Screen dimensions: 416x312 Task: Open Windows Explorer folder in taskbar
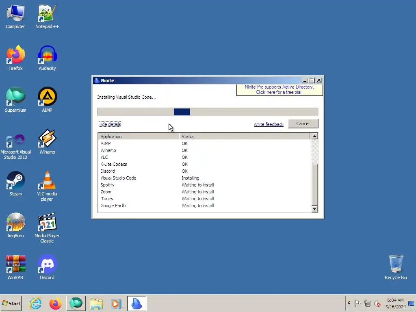(x=96, y=303)
